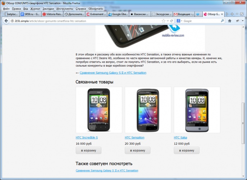Reload the page with the refresh icon
The width and height of the screenshot is (247, 180).
(x=171, y=21)
